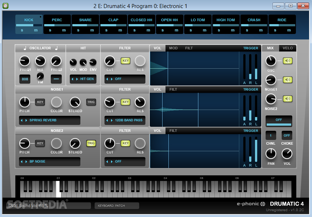The width and height of the screenshot is (312, 217).
Task: Adjust the KICK pad volume bar
Action: tap(29, 25)
